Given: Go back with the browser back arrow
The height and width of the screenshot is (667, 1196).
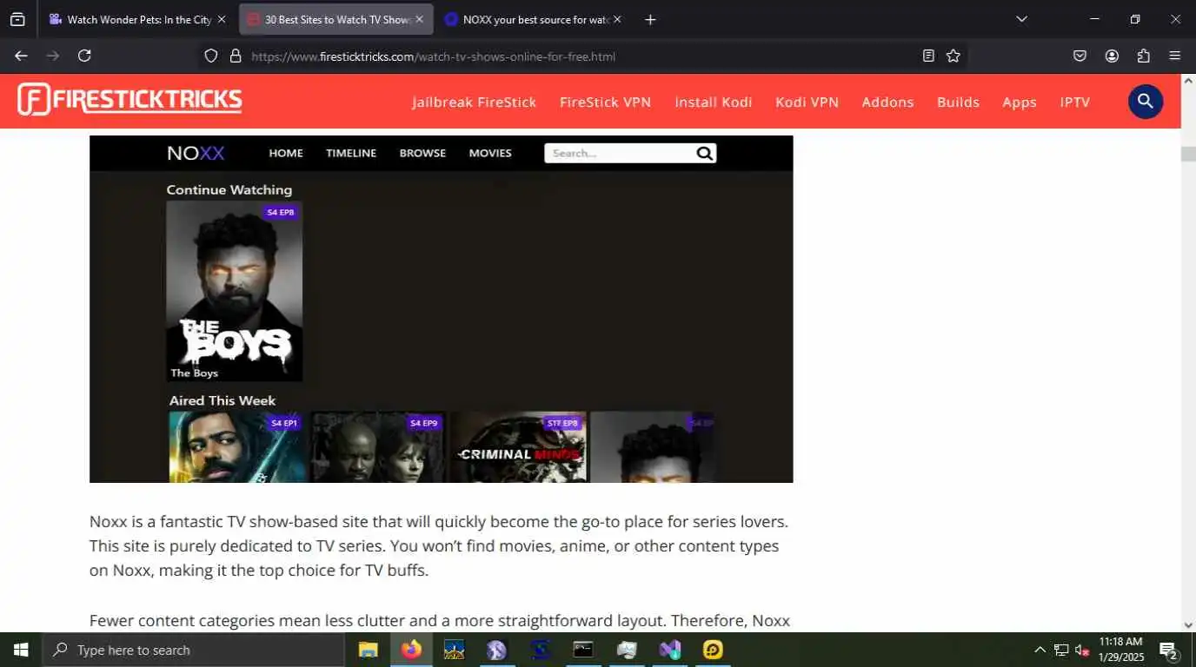Looking at the screenshot, I should [21, 56].
